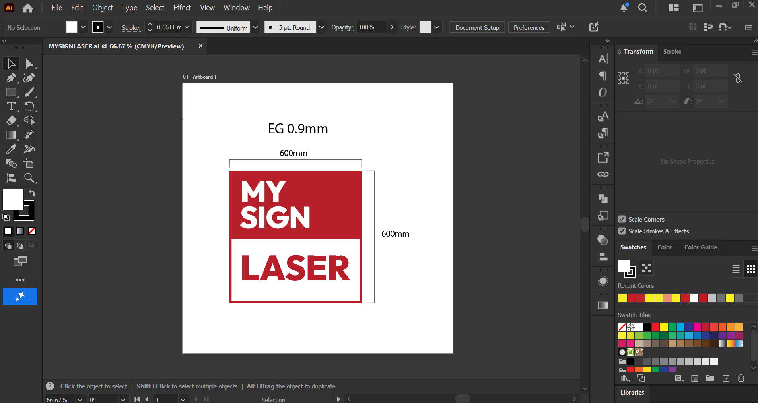Swap fill and stroke colors
The height and width of the screenshot is (403, 758).
click(32, 193)
